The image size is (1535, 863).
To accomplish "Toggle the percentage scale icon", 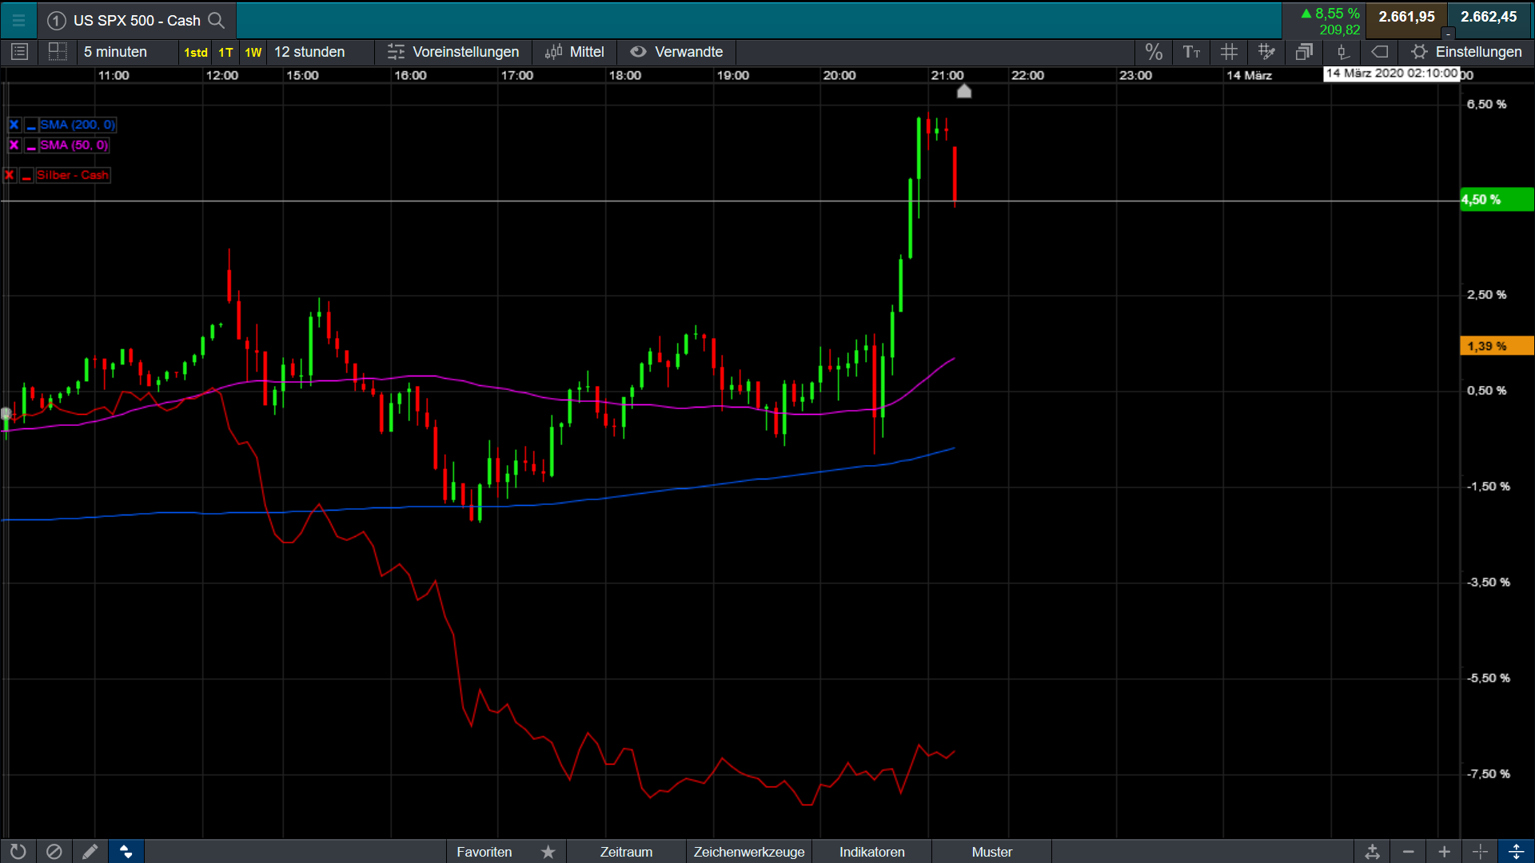I will point(1153,52).
